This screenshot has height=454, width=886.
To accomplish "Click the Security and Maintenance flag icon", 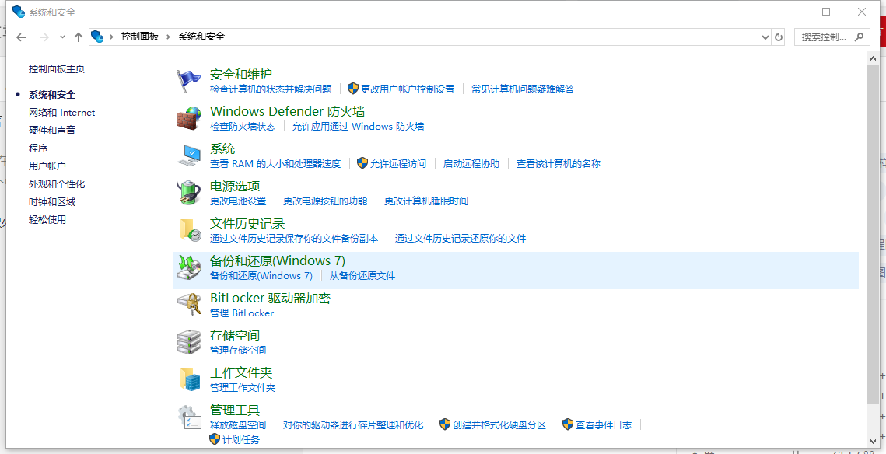I will [189, 82].
